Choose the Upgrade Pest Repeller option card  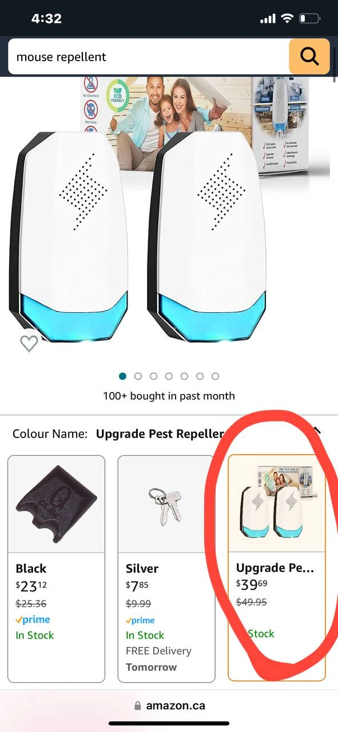point(277,568)
